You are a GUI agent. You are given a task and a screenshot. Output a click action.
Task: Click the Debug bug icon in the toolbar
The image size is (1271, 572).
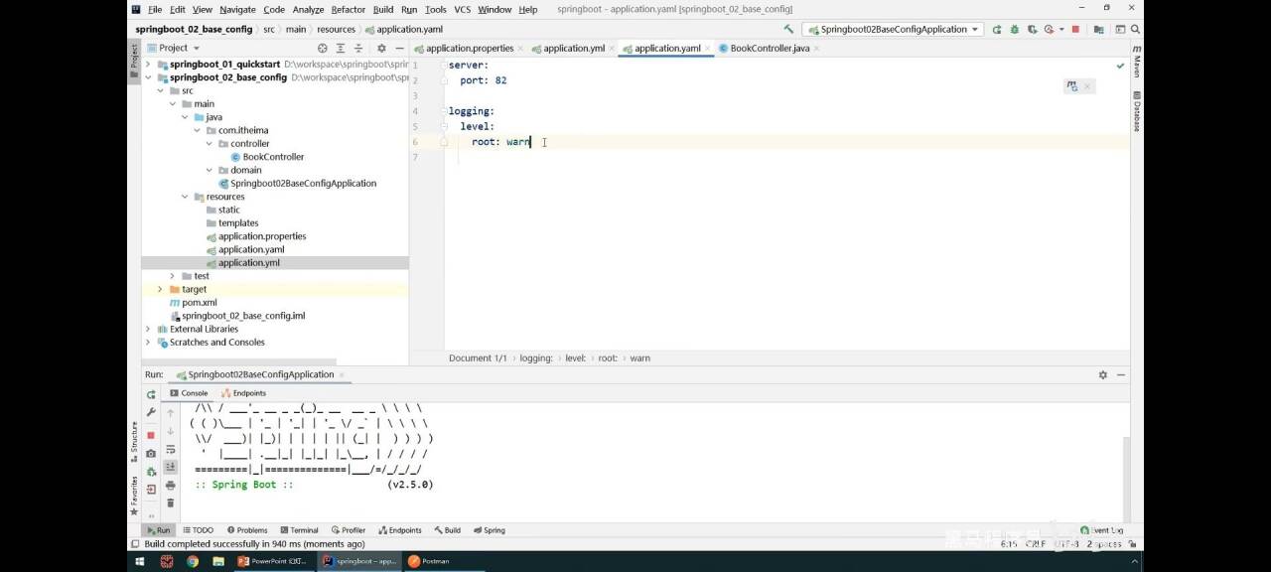pyautogui.click(x=1015, y=30)
